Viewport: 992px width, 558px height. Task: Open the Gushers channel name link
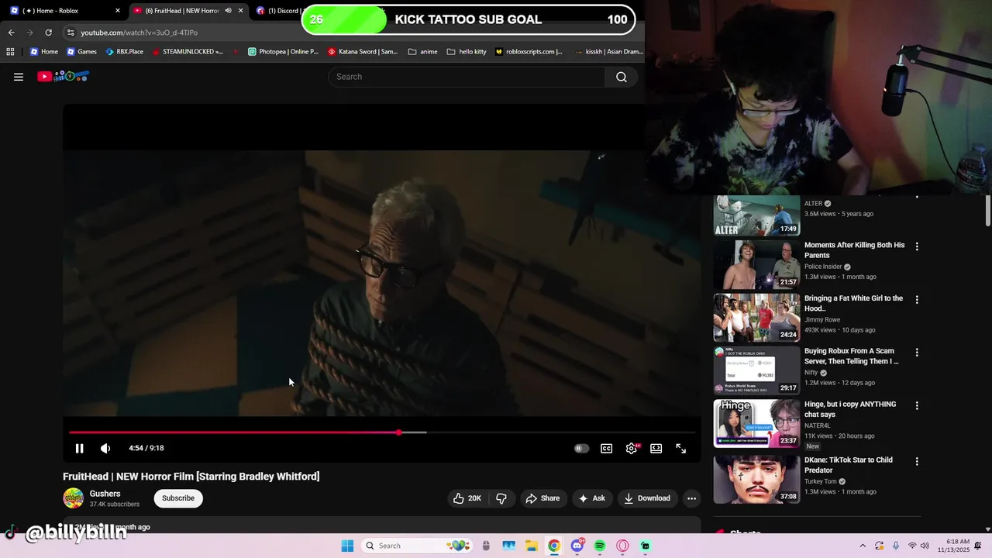[x=105, y=494]
